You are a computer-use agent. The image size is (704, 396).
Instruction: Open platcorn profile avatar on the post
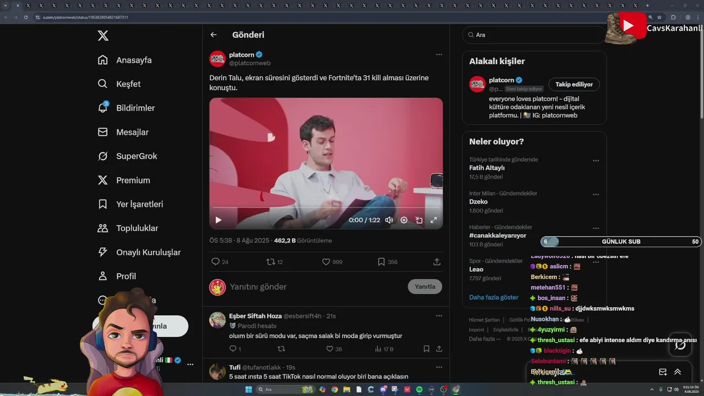pos(217,59)
